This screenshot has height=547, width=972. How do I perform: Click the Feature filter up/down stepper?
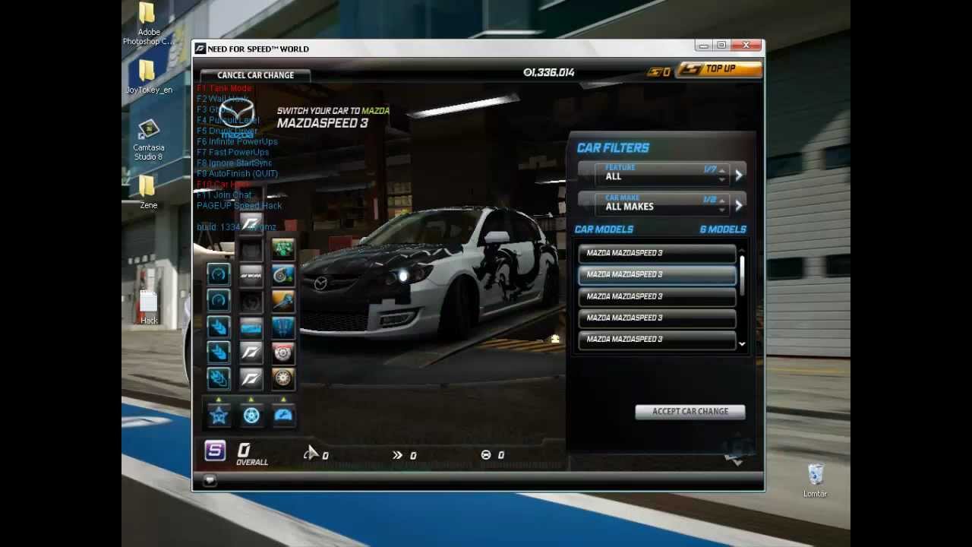[x=722, y=175]
